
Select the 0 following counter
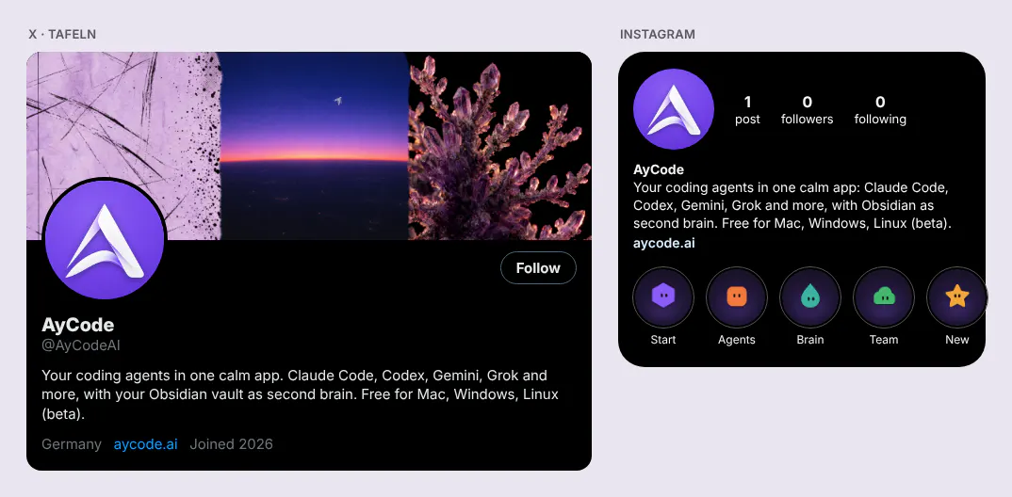[x=880, y=109]
